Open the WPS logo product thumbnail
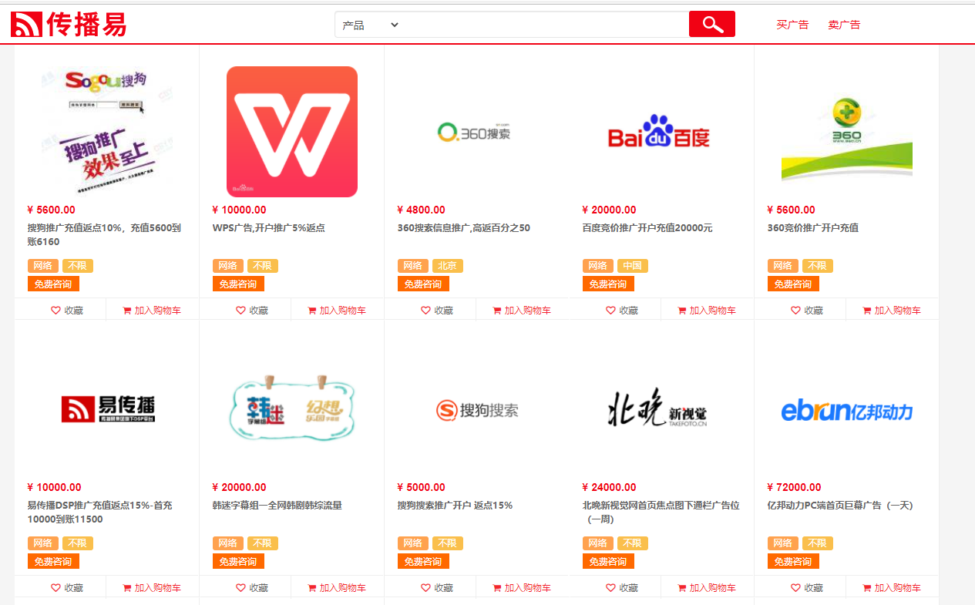Screen dimensions: 975x605 (x=291, y=132)
